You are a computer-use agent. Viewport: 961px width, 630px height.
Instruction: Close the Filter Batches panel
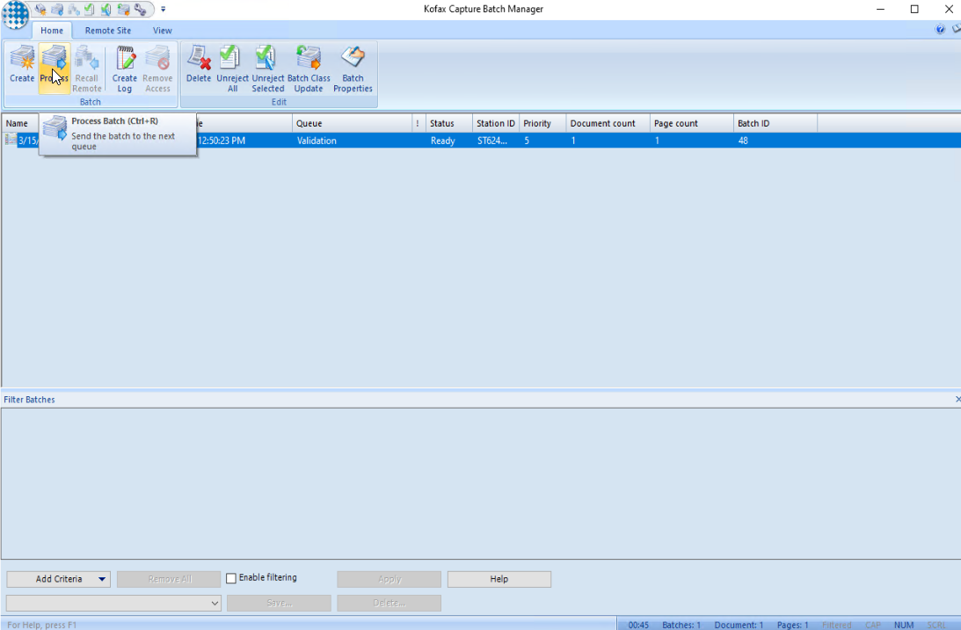(x=957, y=399)
